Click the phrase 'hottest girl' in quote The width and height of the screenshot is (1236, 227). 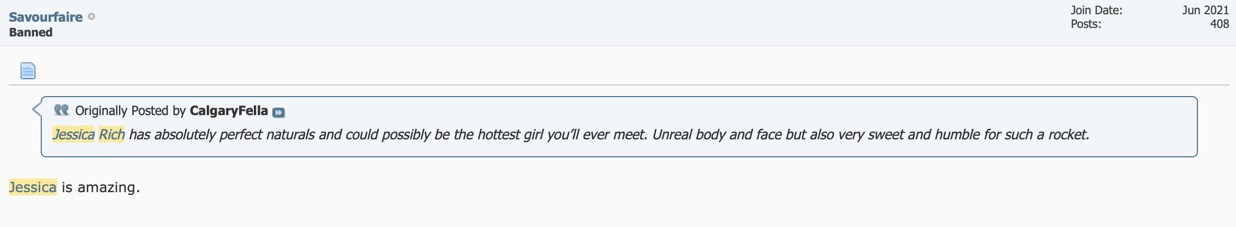click(x=510, y=135)
